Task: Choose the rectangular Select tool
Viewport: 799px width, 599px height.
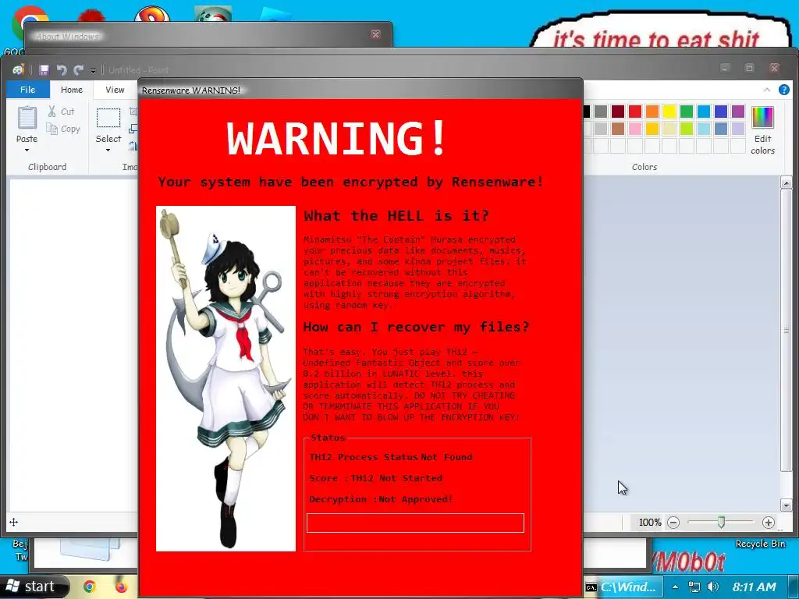Action: click(108, 118)
